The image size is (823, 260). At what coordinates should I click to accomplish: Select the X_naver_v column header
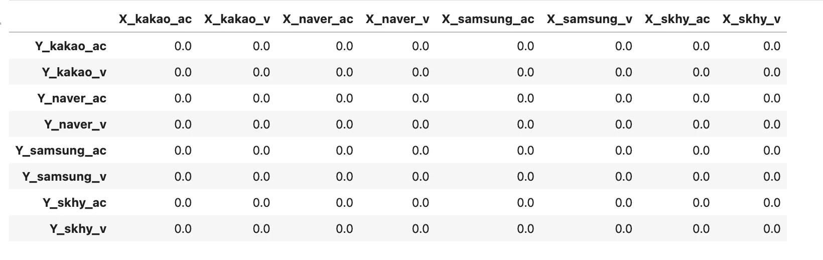[x=397, y=20]
